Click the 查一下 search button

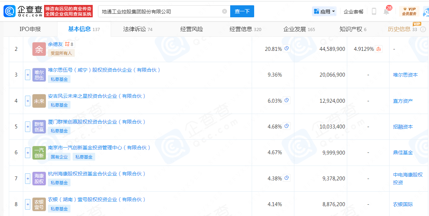pos(242,11)
